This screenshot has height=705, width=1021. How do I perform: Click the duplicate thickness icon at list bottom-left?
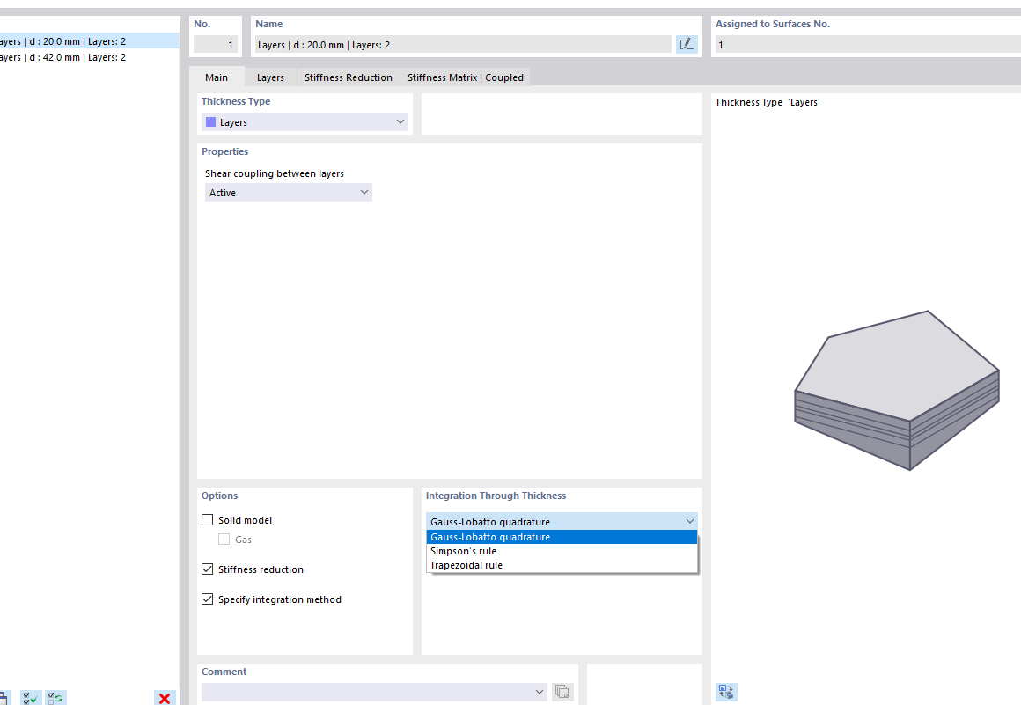(4, 699)
